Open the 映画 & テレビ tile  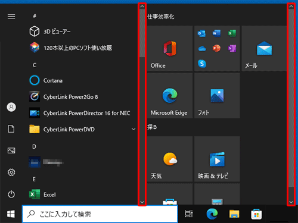[217, 159]
